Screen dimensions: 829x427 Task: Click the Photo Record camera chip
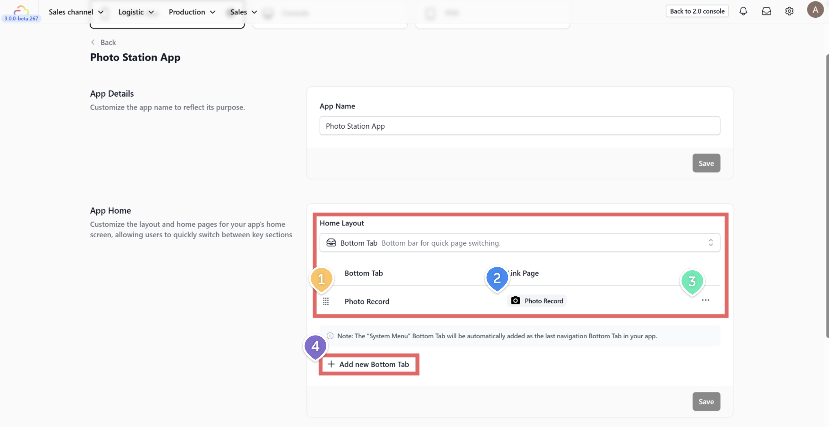[x=536, y=301]
